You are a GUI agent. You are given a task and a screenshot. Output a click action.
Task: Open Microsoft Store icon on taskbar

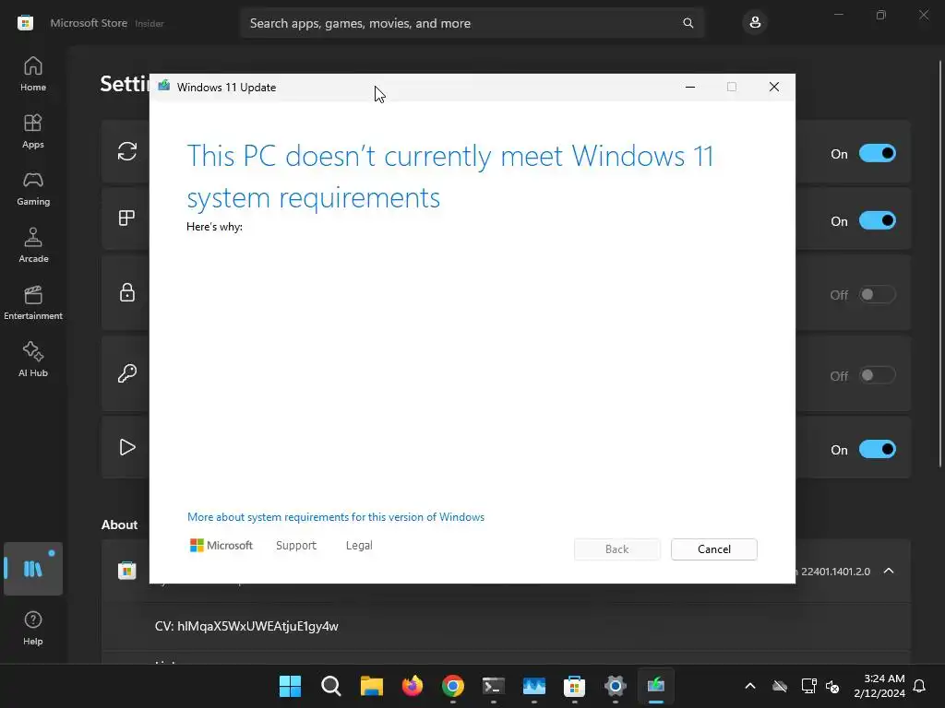574,686
